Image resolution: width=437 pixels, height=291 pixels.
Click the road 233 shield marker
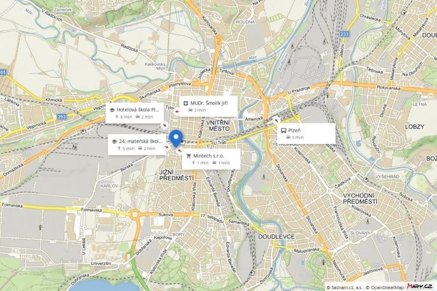point(345,34)
